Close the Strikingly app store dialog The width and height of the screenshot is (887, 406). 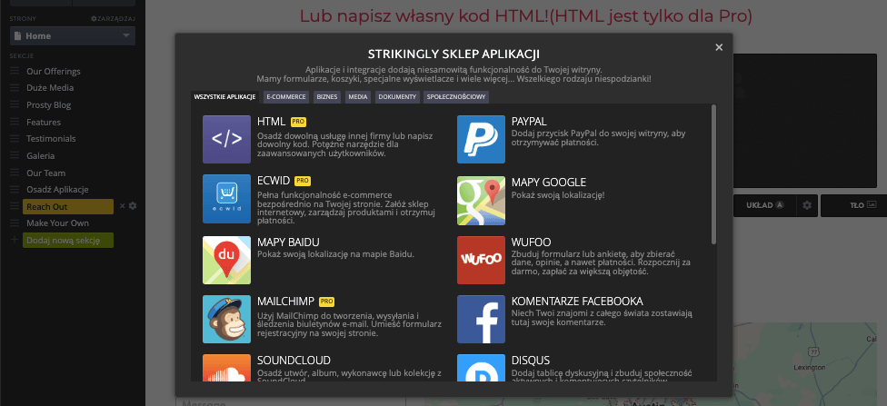(719, 47)
